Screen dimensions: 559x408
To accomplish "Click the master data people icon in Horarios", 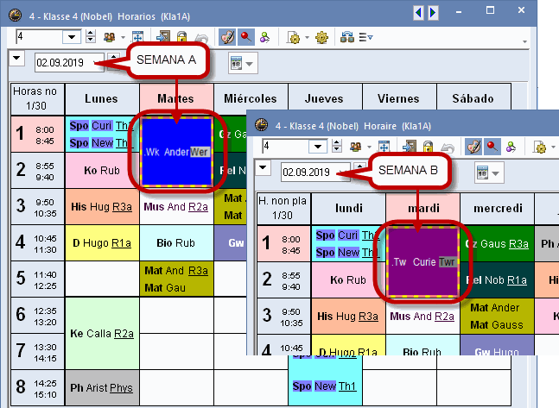I will [x=110, y=37].
